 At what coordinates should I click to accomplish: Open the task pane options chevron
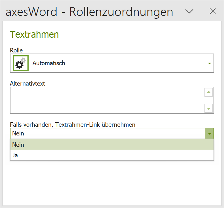point(189,11)
